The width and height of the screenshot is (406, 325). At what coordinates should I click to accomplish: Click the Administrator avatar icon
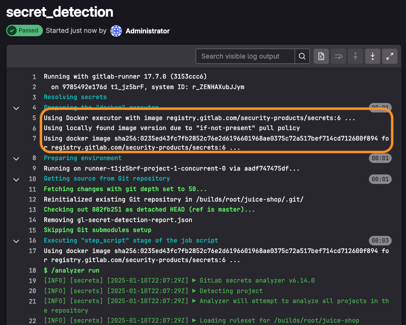(116, 31)
